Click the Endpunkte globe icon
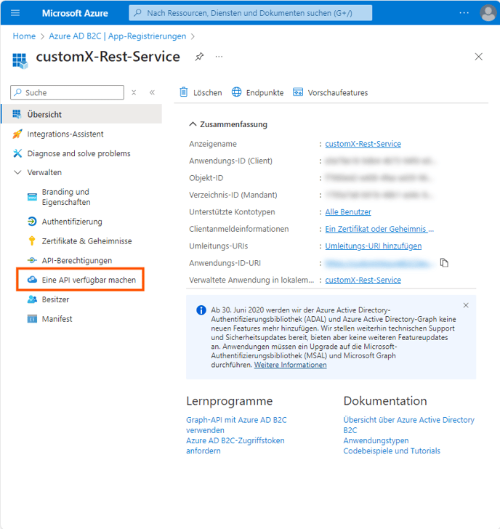This screenshot has width=500, height=529. pos(236,92)
